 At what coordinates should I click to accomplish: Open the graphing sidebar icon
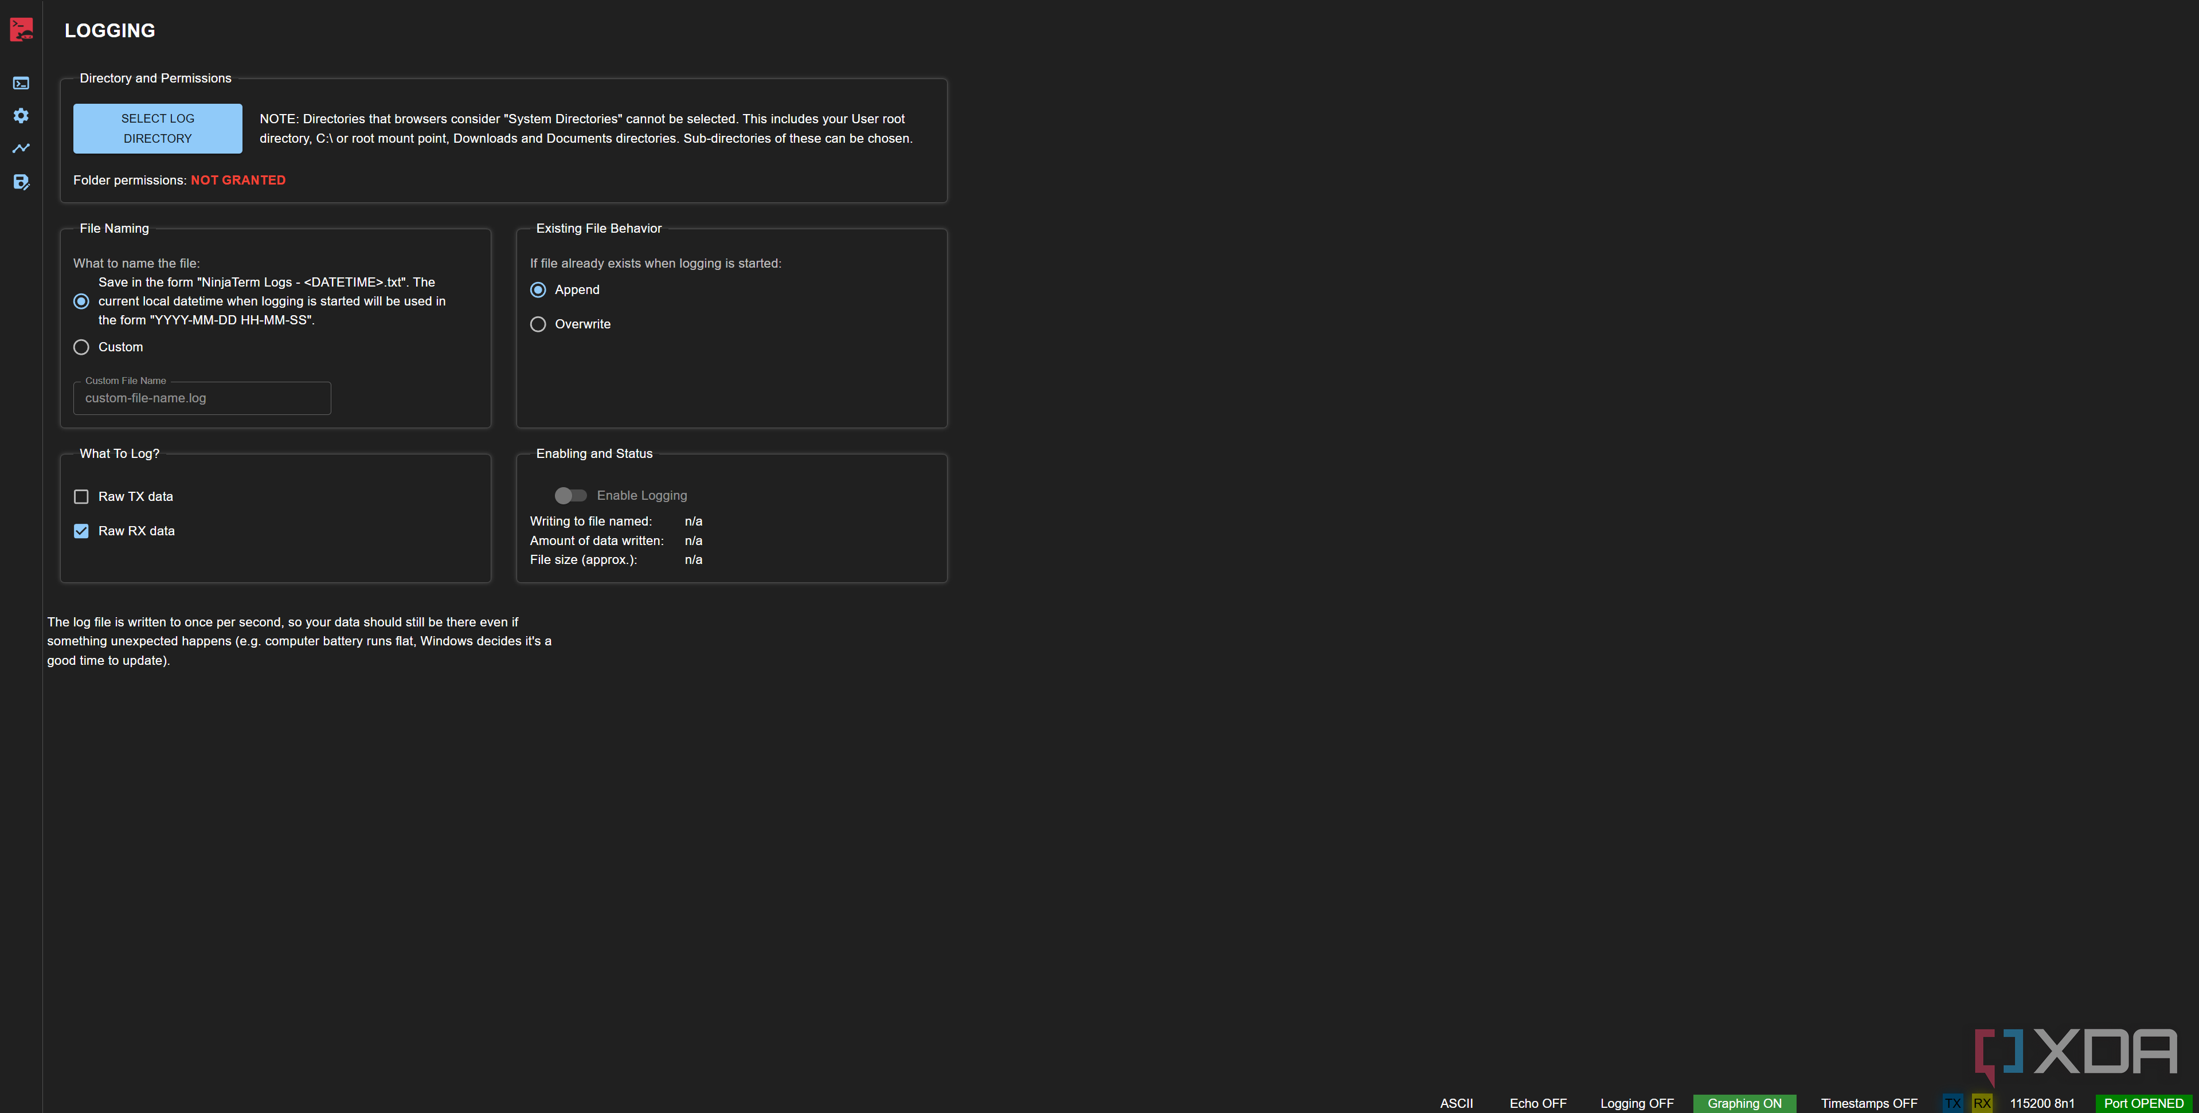click(x=21, y=148)
